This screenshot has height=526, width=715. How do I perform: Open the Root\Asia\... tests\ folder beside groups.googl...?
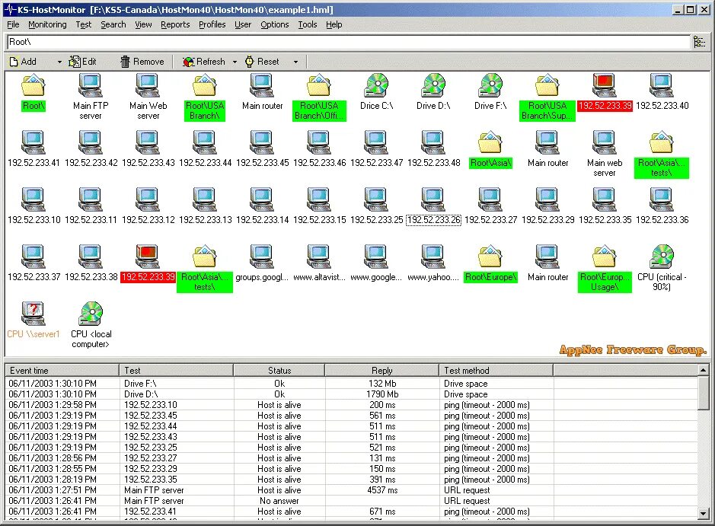tap(205, 257)
